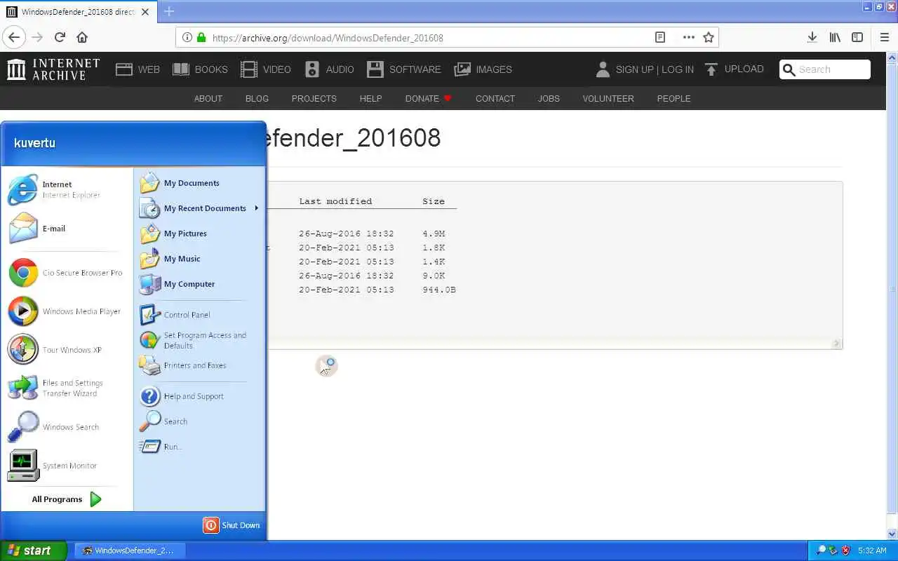
Task: Open page actions ellipsis menu
Action: [688, 37]
